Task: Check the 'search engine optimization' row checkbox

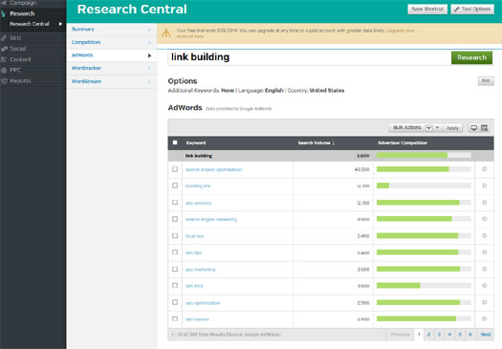Action: coord(175,169)
